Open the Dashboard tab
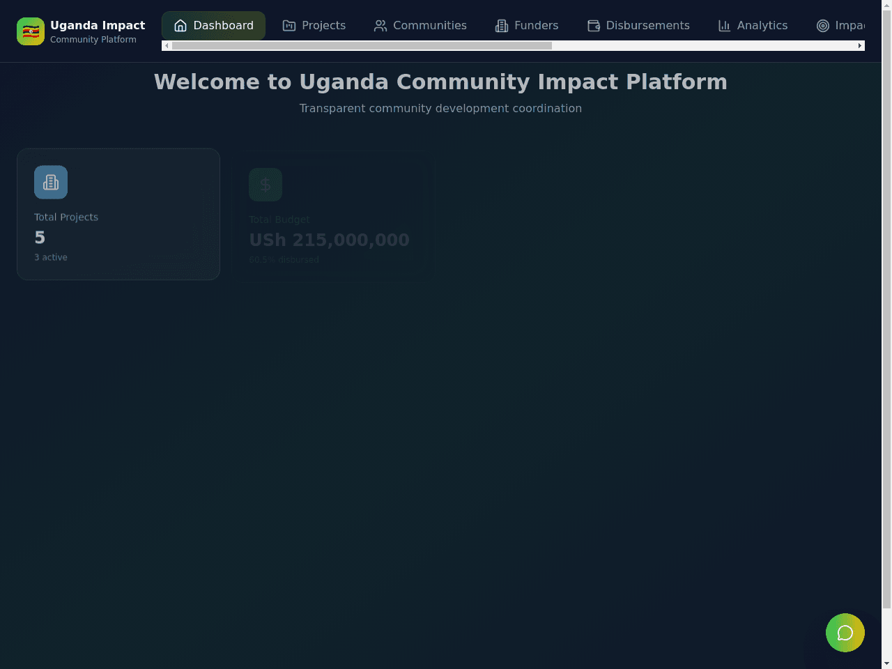Screen dimensions: 892x669 213,26
